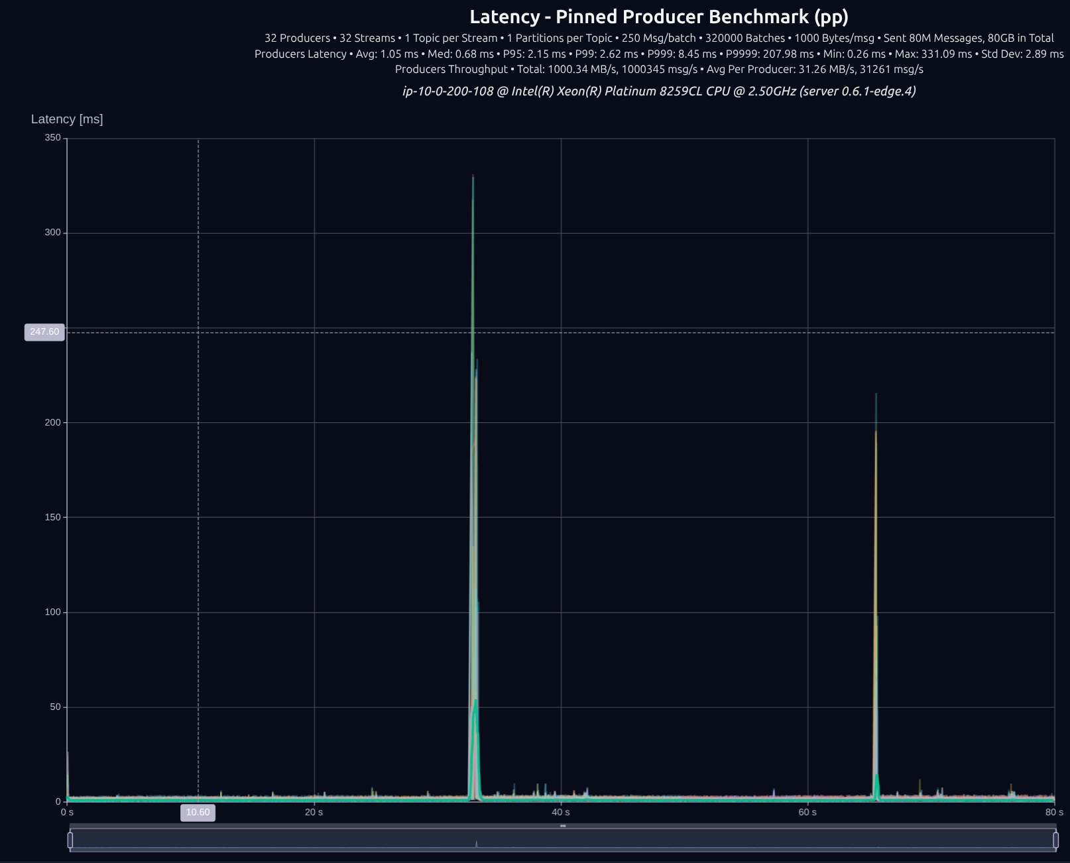Click the italic server hardware info line
Screen dimensions: 1070x863
(659, 91)
